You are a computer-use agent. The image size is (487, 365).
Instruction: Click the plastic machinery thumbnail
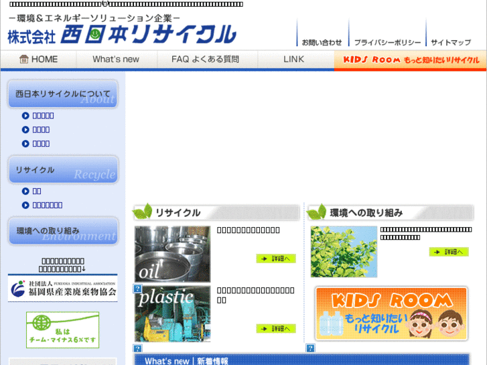(x=173, y=314)
